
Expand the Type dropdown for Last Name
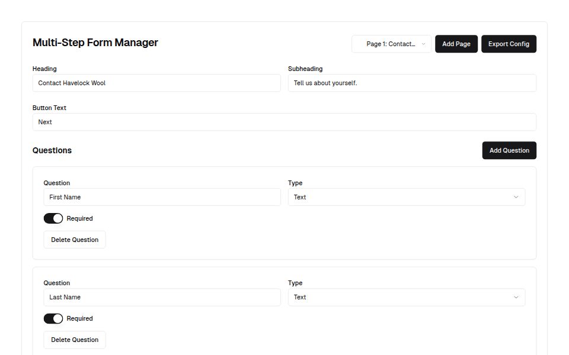[406, 297]
